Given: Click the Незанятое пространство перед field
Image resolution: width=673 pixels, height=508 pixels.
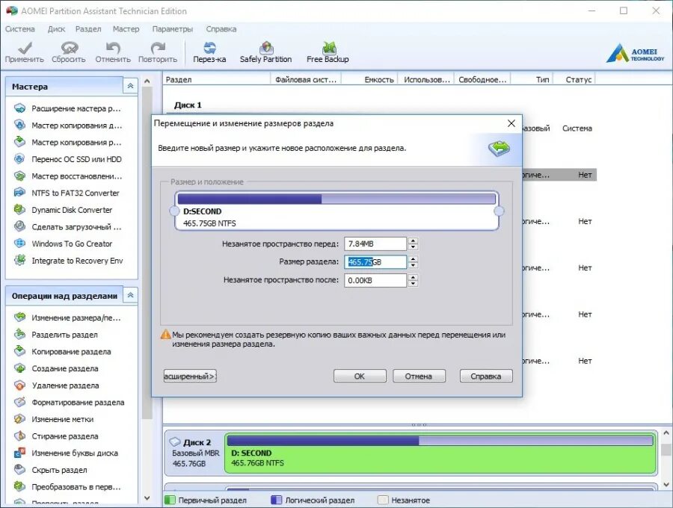Looking at the screenshot, I should coord(375,244).
